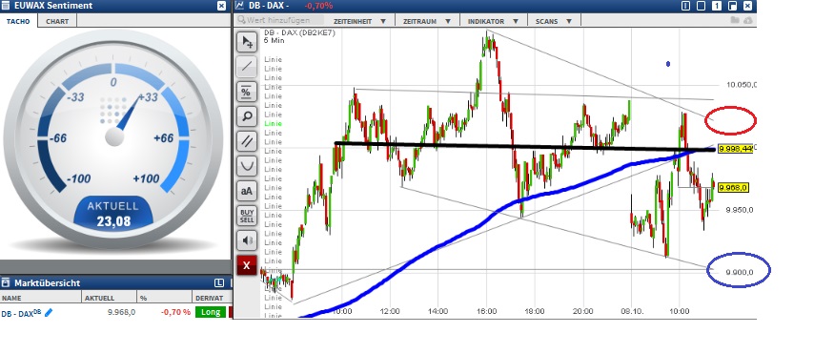The image size is (814, 354).
Task: Select the green highlighted Linie label
Action: tap(273, 124)
